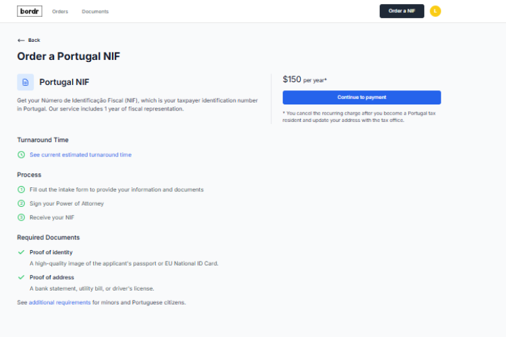This screenshot has height=337, width=506.
Task: Click "Sign your Power of Attorney" text
Action: 67,204
